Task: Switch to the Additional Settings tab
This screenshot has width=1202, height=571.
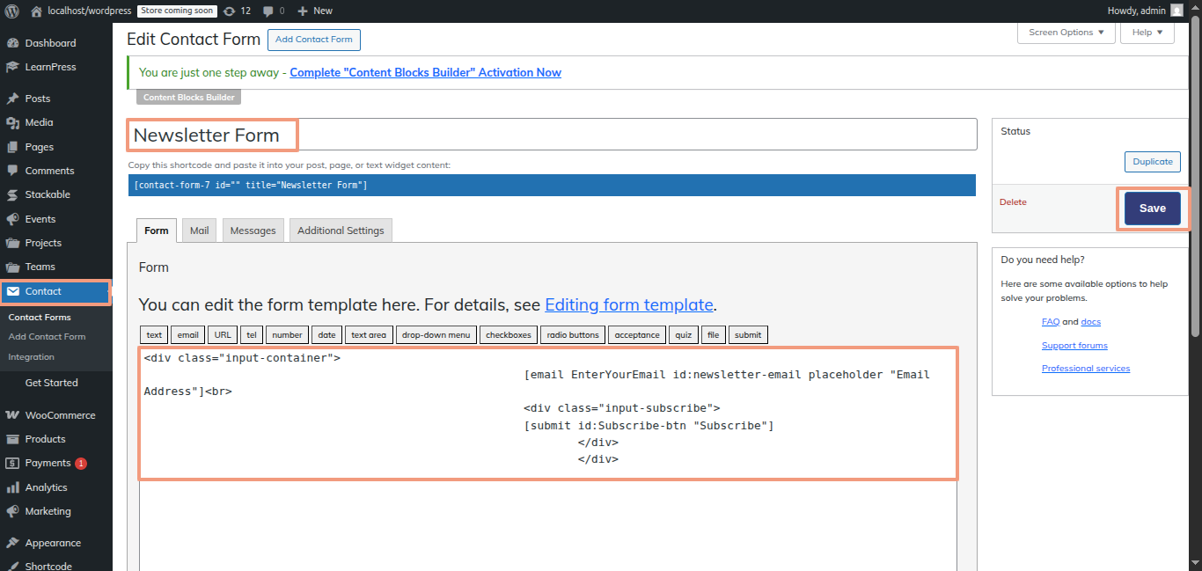Action: (341, 231)
